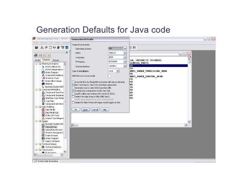Click the teal square icon ending the main toolbar

[67, 47]
